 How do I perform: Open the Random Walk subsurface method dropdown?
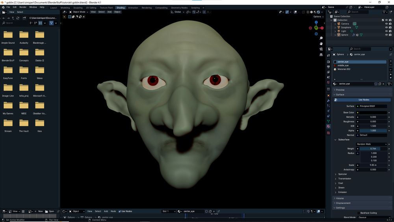point(372,144)
